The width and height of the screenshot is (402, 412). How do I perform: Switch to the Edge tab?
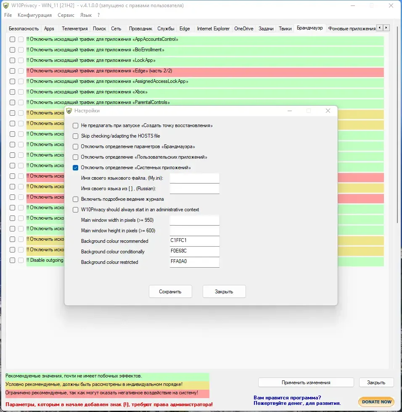(185, 29)
